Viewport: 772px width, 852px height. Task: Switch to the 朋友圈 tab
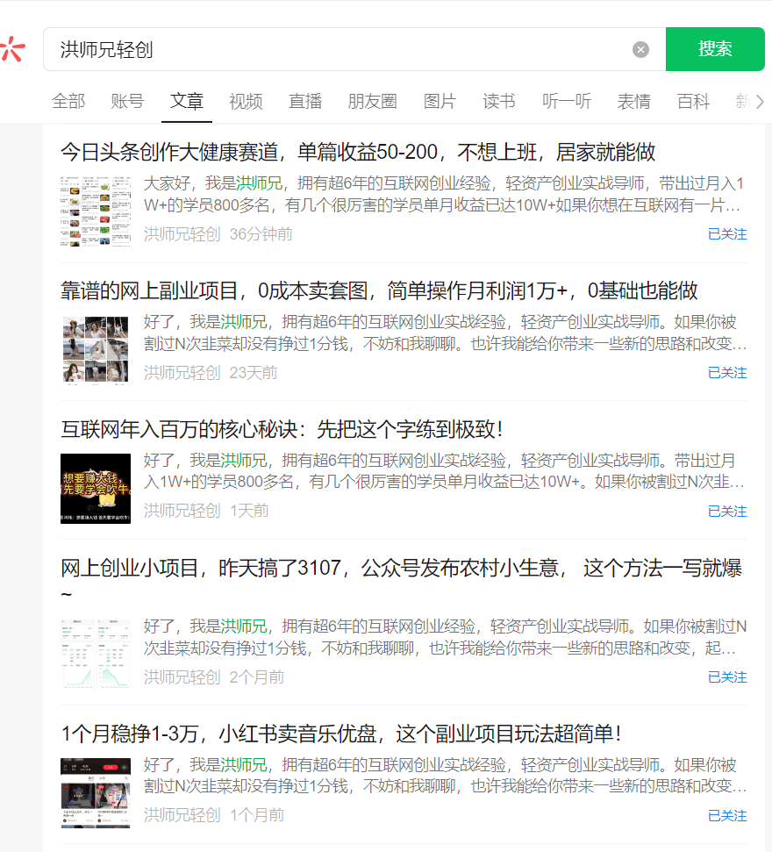(372, 102)
